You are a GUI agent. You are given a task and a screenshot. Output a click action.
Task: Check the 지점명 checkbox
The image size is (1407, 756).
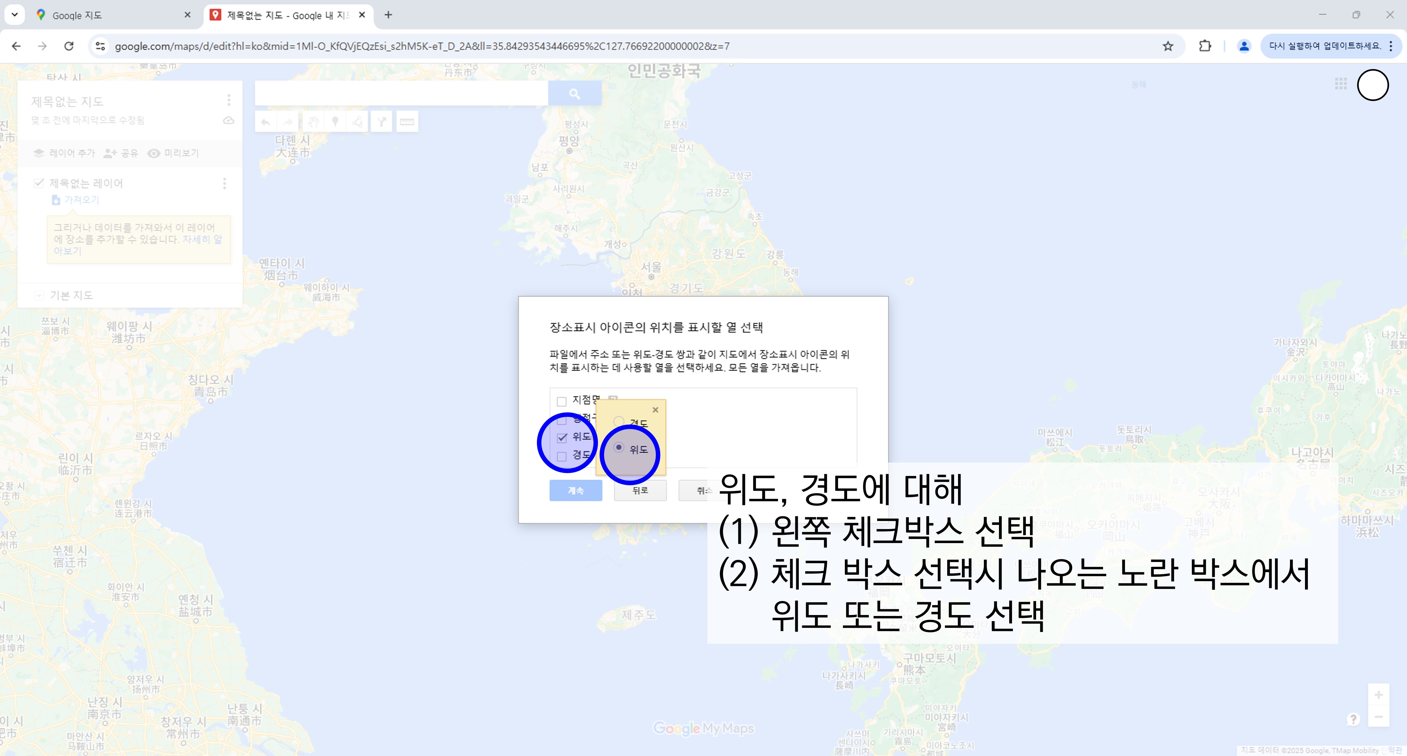pos(562,402)
